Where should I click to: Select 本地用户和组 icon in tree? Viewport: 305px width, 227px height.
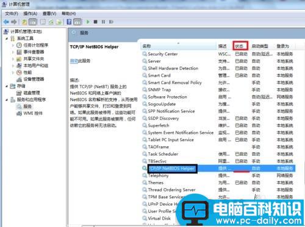tap(19, 66)
